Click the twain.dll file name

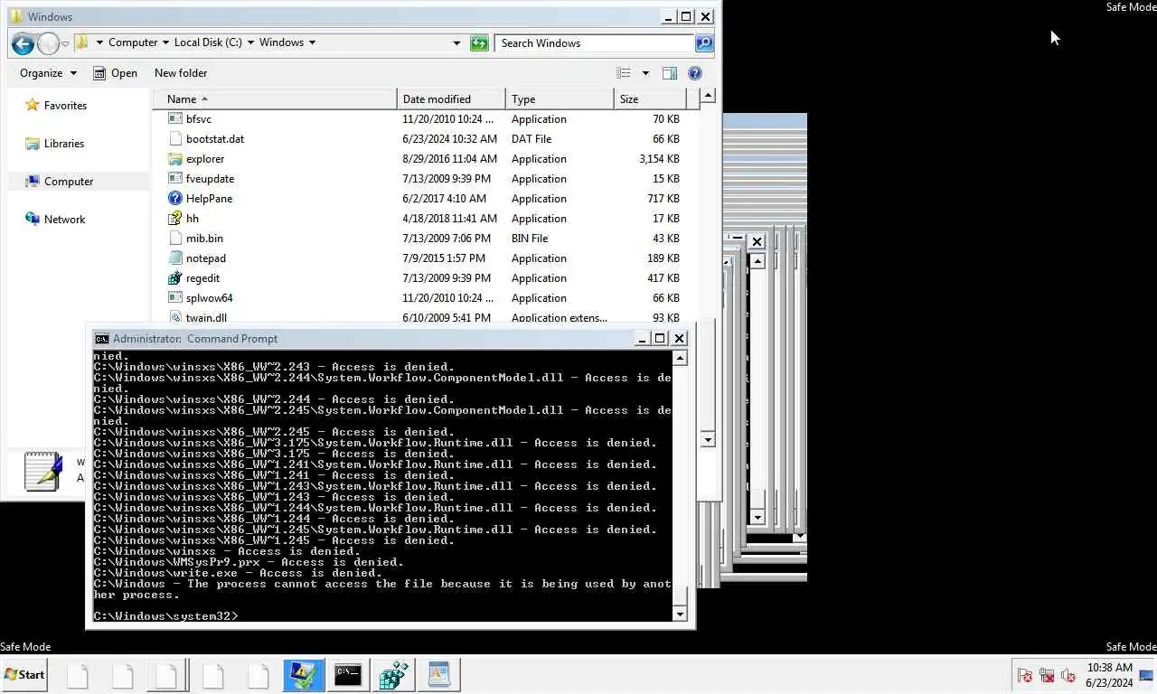tap(206, 317)
